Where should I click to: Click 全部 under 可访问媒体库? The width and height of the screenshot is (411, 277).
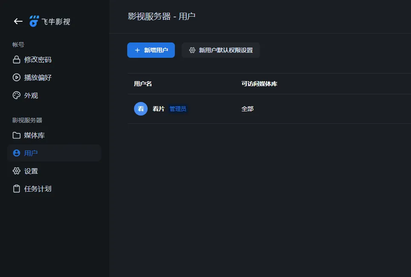[x=247, y=109]
